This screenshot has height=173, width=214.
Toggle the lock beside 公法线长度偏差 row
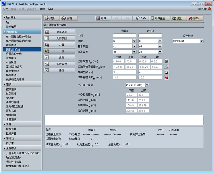point(166,67)
